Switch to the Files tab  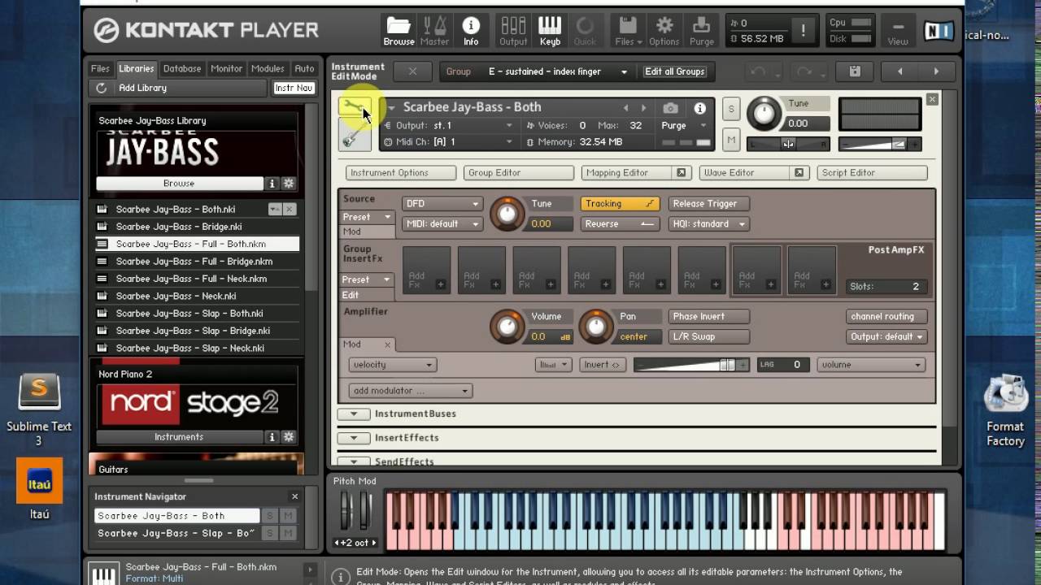pyautogui.click(x=100, y=69)
